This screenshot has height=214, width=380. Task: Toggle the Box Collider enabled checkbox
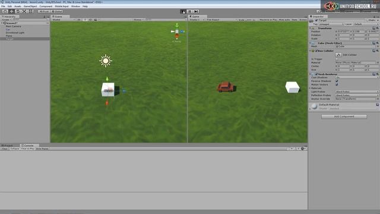(316, 51)
